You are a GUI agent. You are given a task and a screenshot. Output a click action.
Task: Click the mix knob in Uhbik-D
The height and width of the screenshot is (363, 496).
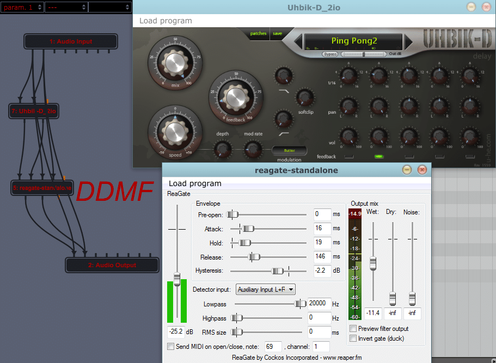(x=175, y=62)
